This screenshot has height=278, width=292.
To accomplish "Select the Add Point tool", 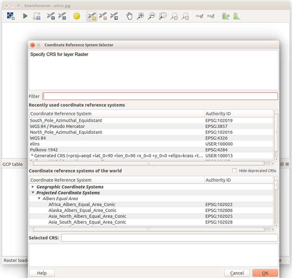I will click(92, 16).
